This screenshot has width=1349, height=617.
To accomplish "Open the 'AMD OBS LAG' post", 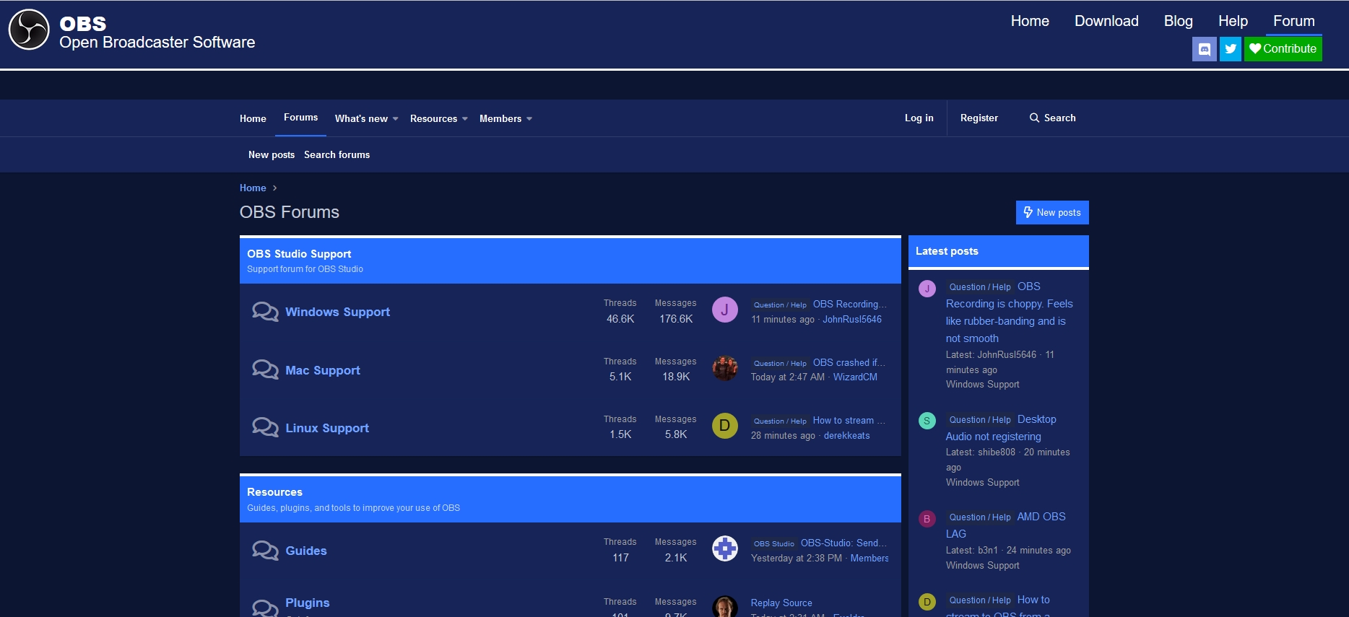I will [x=1006, y=525].
